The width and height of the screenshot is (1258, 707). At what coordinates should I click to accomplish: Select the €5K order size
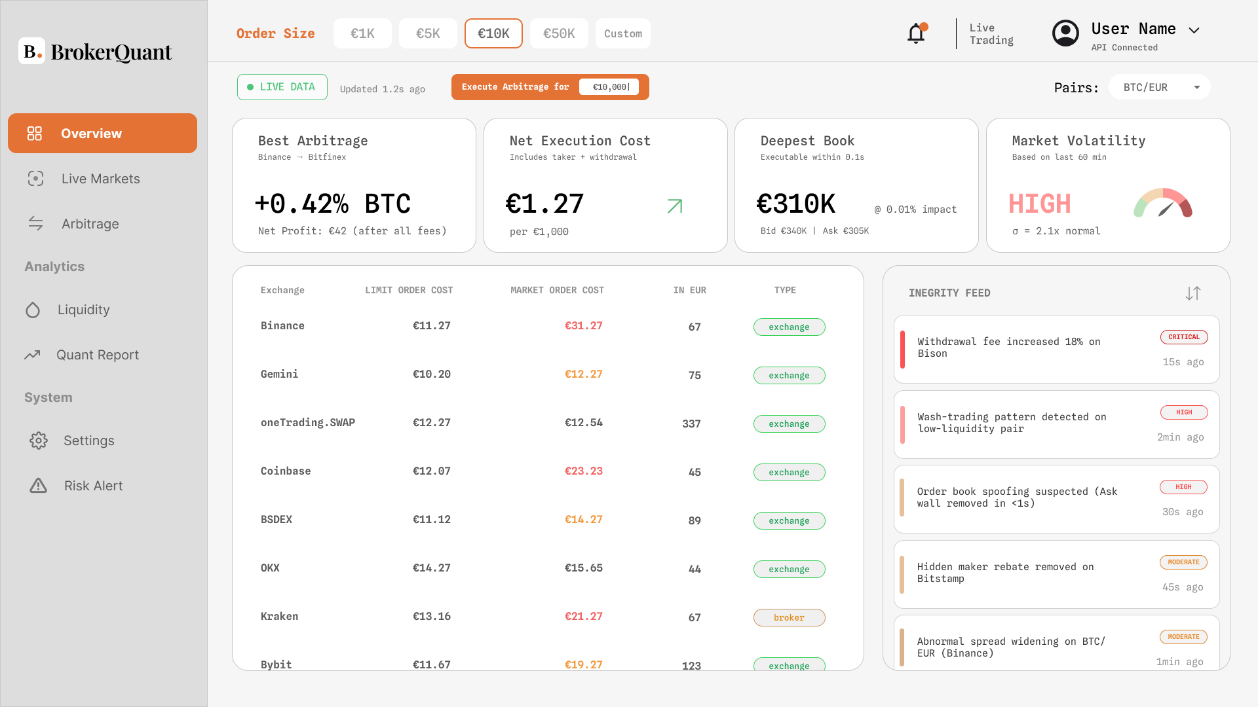428,33
